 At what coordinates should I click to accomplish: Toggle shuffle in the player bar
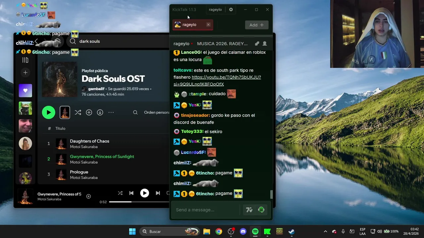120,193
